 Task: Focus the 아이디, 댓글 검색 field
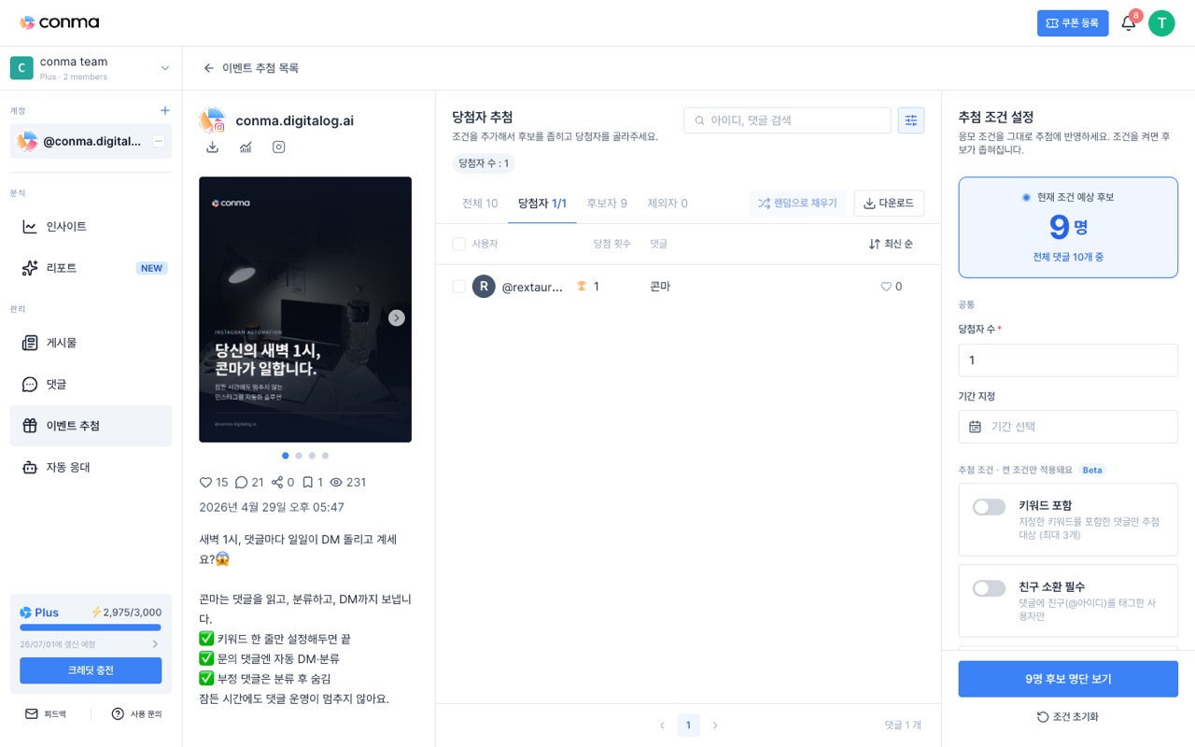click(787, 120)
